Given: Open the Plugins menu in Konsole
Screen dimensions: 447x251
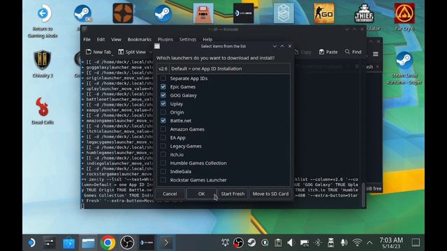Looking at the screenshot, I should [x=166, y=39].
